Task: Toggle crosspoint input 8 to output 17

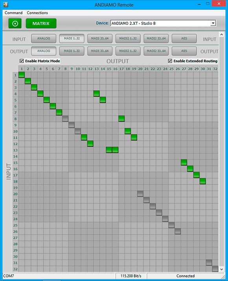Action: (121, 119)
